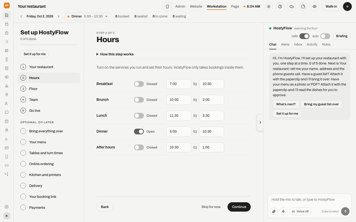Go to previous day chevron
356x222 pixels.
(21, 16)
